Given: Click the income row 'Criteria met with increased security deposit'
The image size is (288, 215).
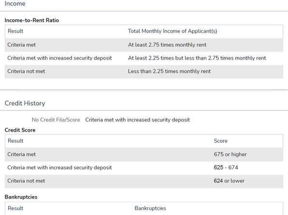Looking at the screenshot, I should pos(144,58).
